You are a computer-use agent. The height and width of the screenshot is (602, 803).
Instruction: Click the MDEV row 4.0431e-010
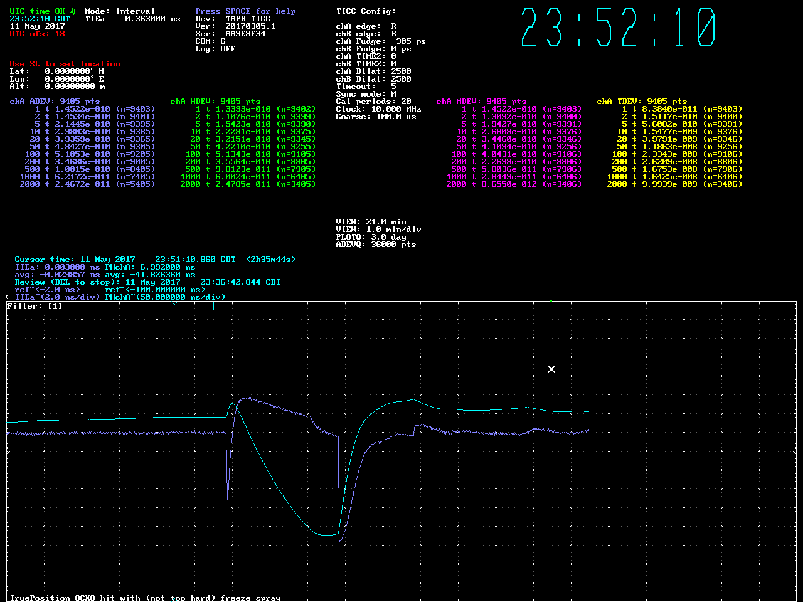pos(516,154)
